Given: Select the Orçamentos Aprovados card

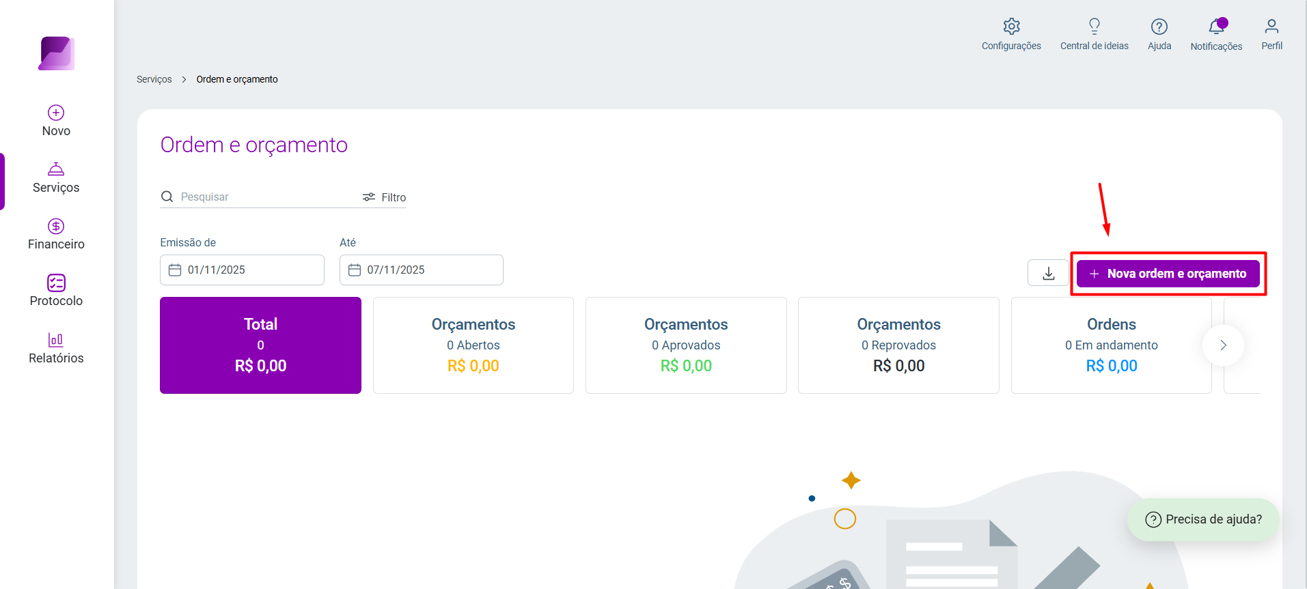Looking at the screenshot, I should [x=686, y=345].
